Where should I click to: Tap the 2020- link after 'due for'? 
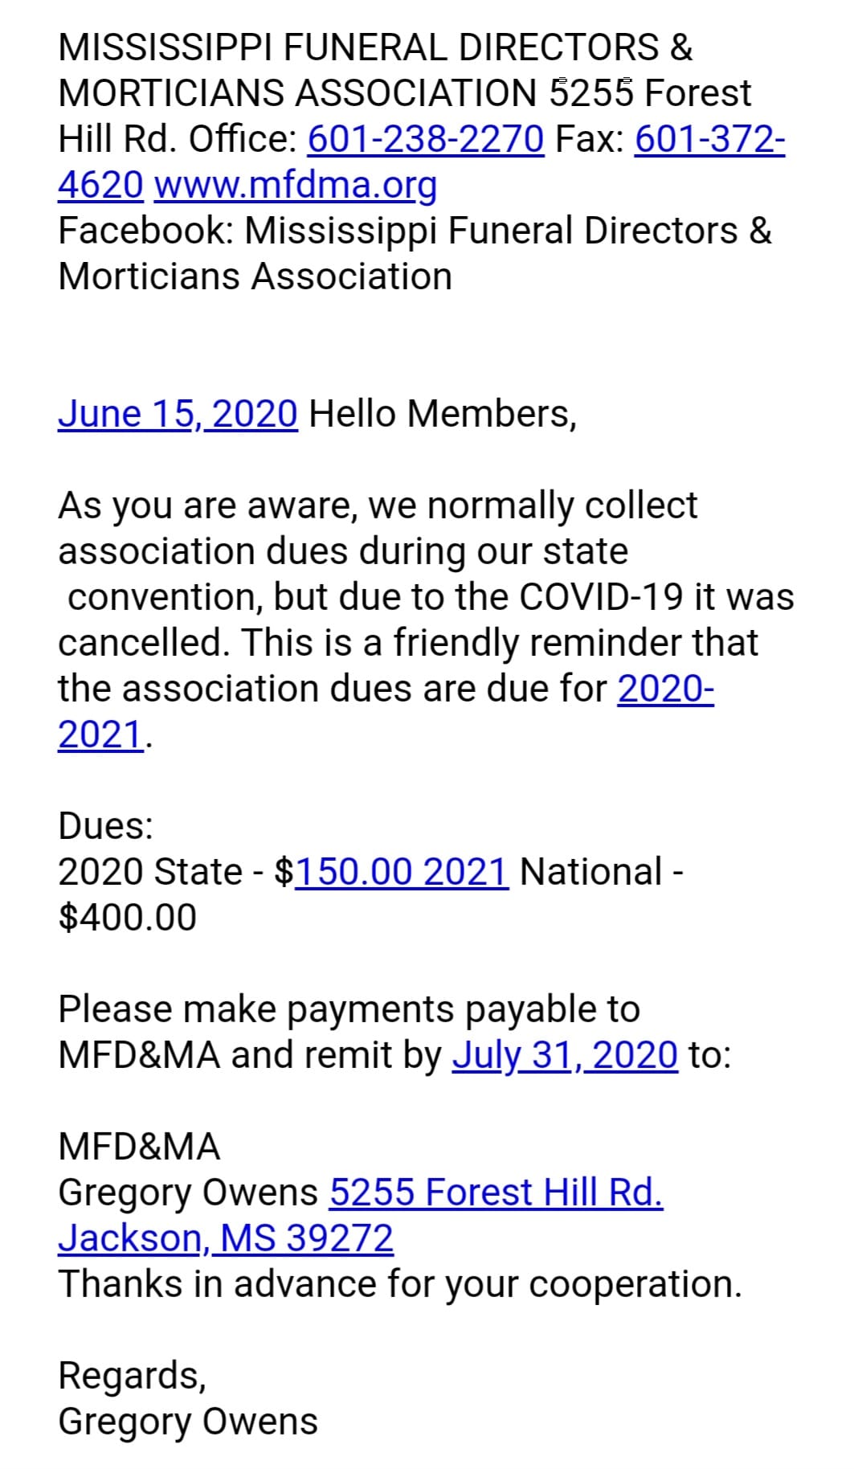tap(665, 689)
